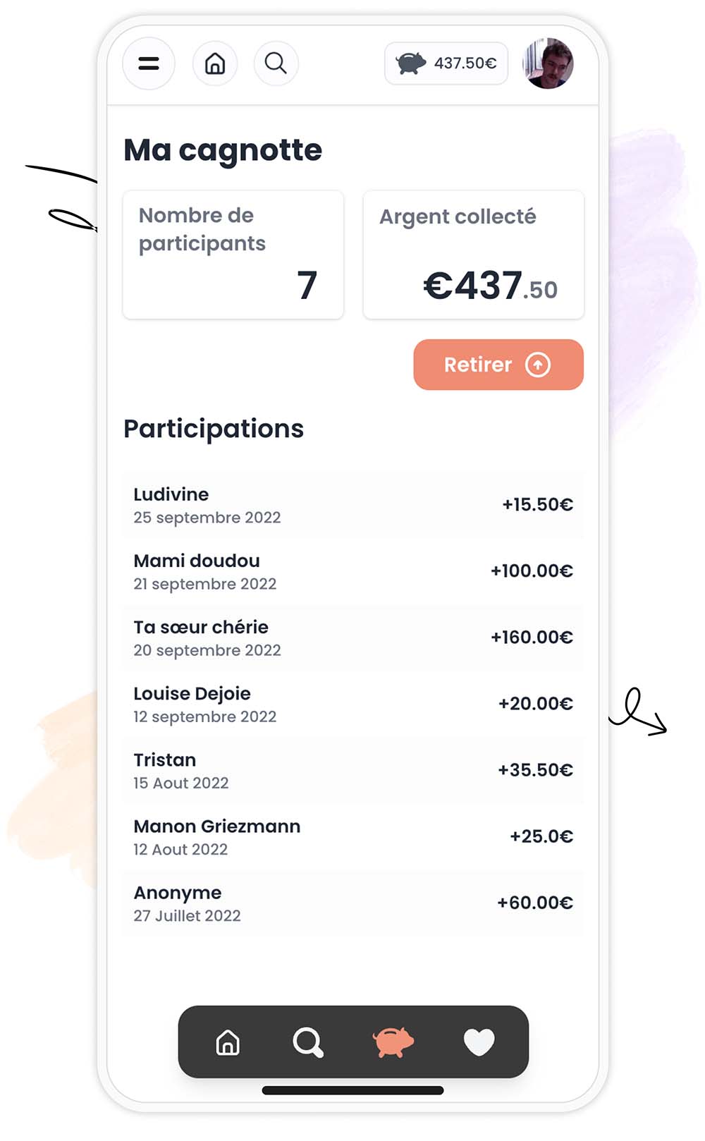Go home via bottom navigation bar
Image resolution: width=705 pixels, height=1141 pixels.
point(228,1042)
